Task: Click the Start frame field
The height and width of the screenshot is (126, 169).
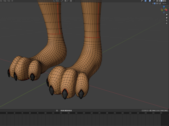Action: pos(155,111)
